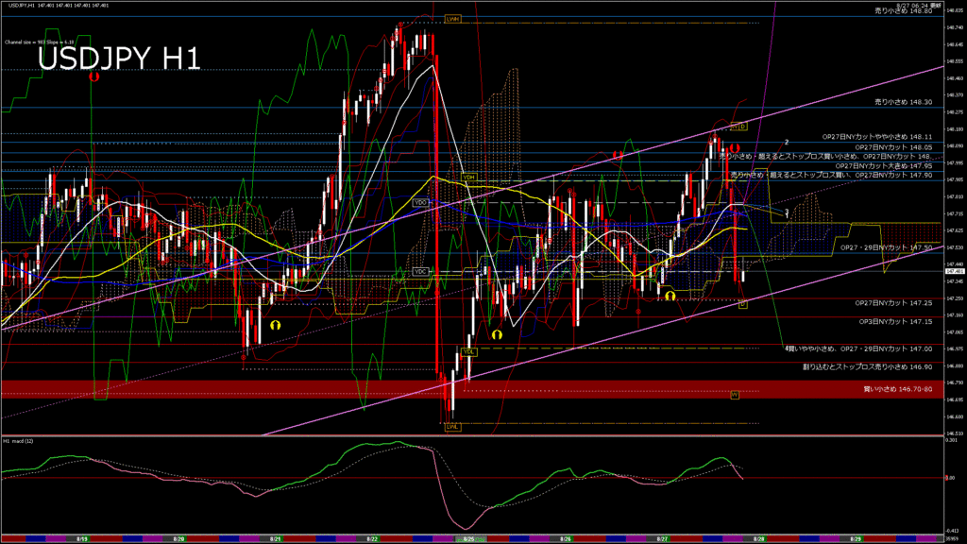Viewport: 967px width, 544px height.
Task: Click the yellow arrow signal below 8/21 candles
Action: pyautogui.click(x=275, y=323)
